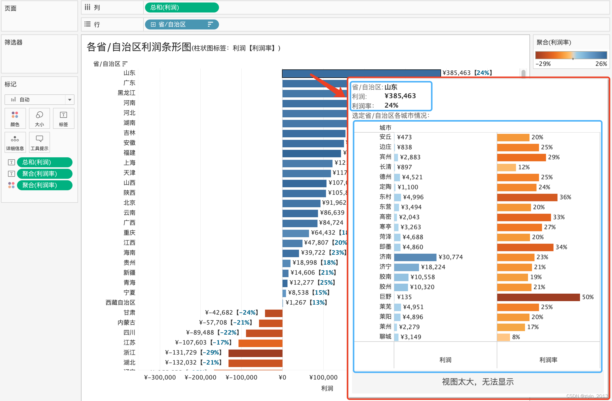
Task: Click the 城市 column header in tooltip
Action: [x=385, y=128]
